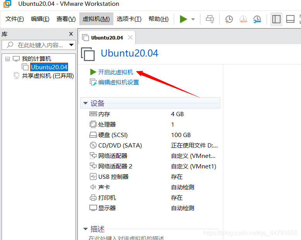Click the large VM icon beside Ubuntu20.04 heading
This screenshot has width=301, height=240.
(88, 54)
